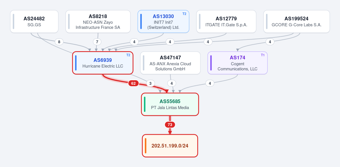Click the 202.51.199.0/24 prefix node
This screenshot has height=167, width=340.
coord(170,146)
